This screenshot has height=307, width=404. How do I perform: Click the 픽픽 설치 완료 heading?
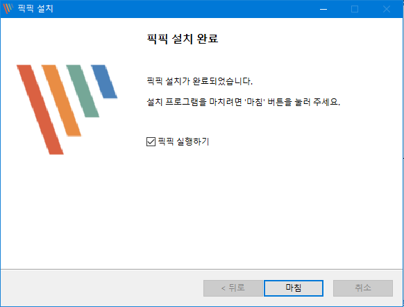tap(183, 39)
